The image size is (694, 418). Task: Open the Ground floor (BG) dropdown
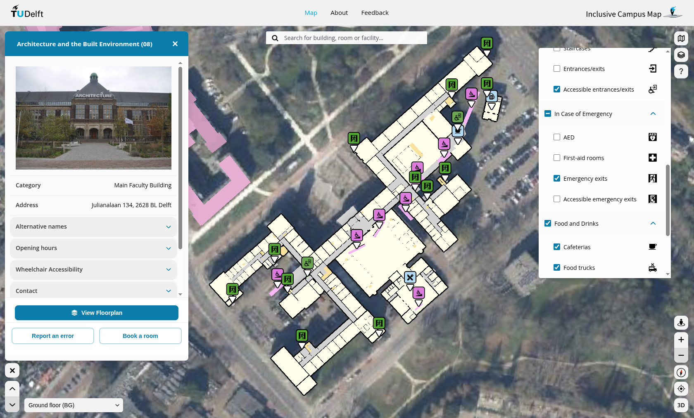(x=74, y=405)
